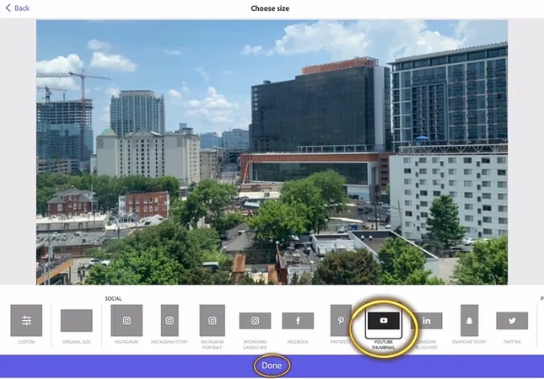Choose the Snapchat Story size
Screen dimensions: 544x379
click(x=469, y=321)
